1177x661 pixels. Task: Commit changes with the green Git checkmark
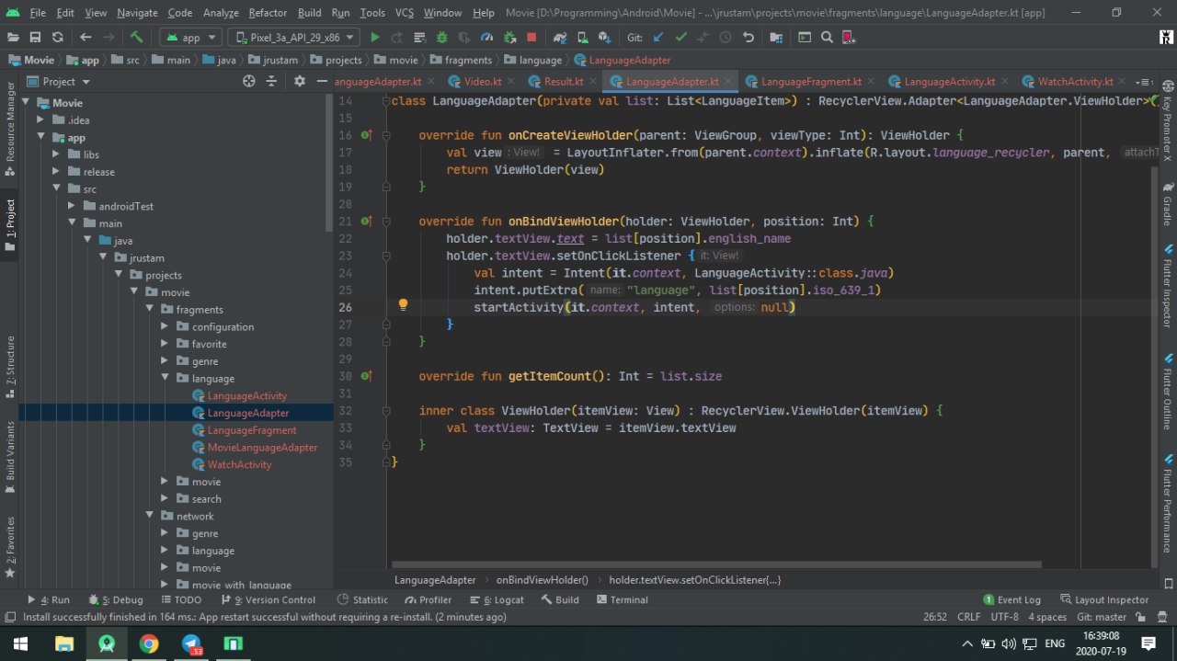tap(680, 38)
